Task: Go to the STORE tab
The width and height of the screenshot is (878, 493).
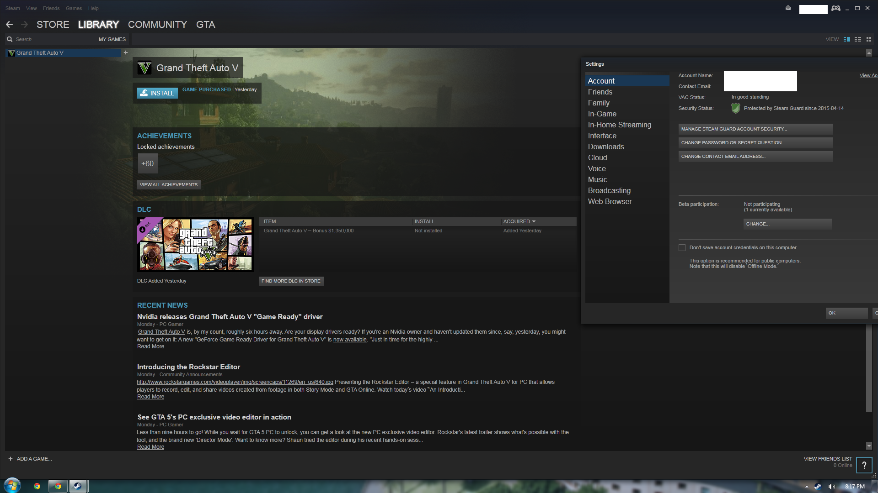Action: coord(53,25)
